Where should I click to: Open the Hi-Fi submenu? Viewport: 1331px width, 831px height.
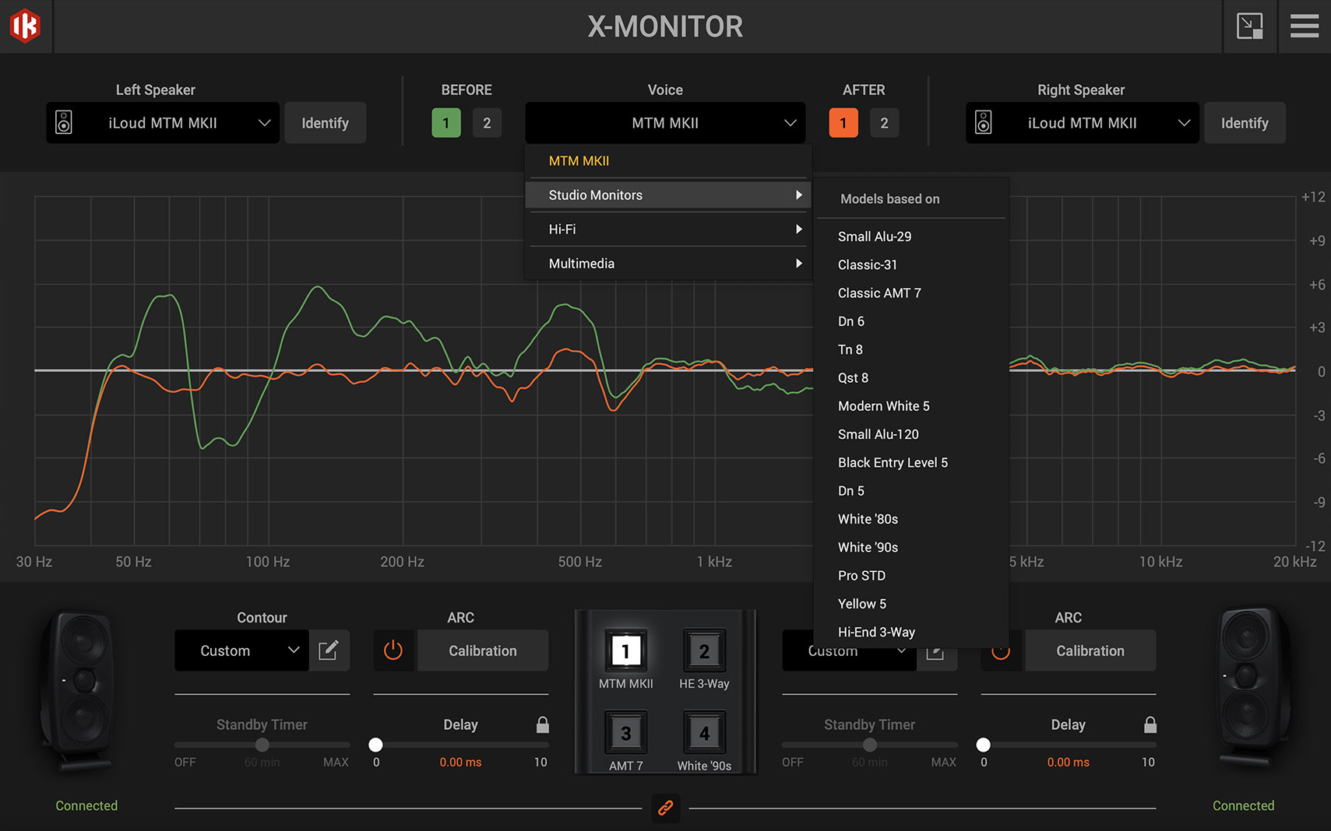click(x=668, y=230)
